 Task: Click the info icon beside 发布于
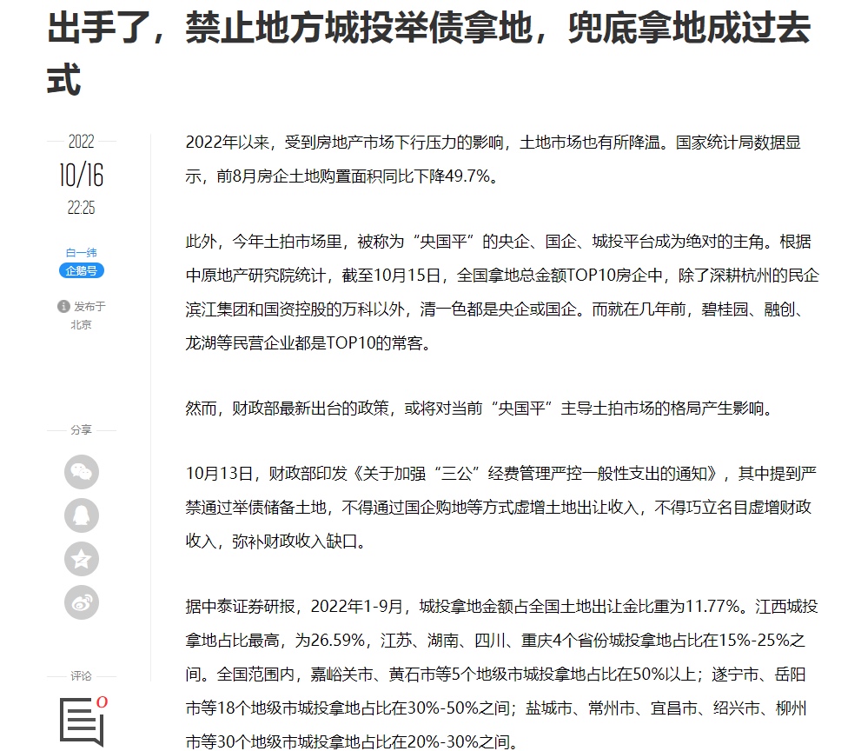(x=63, y=307)
